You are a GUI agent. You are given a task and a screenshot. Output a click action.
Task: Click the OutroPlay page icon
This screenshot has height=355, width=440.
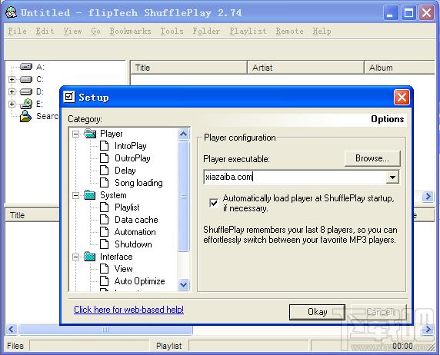[105, 158]
